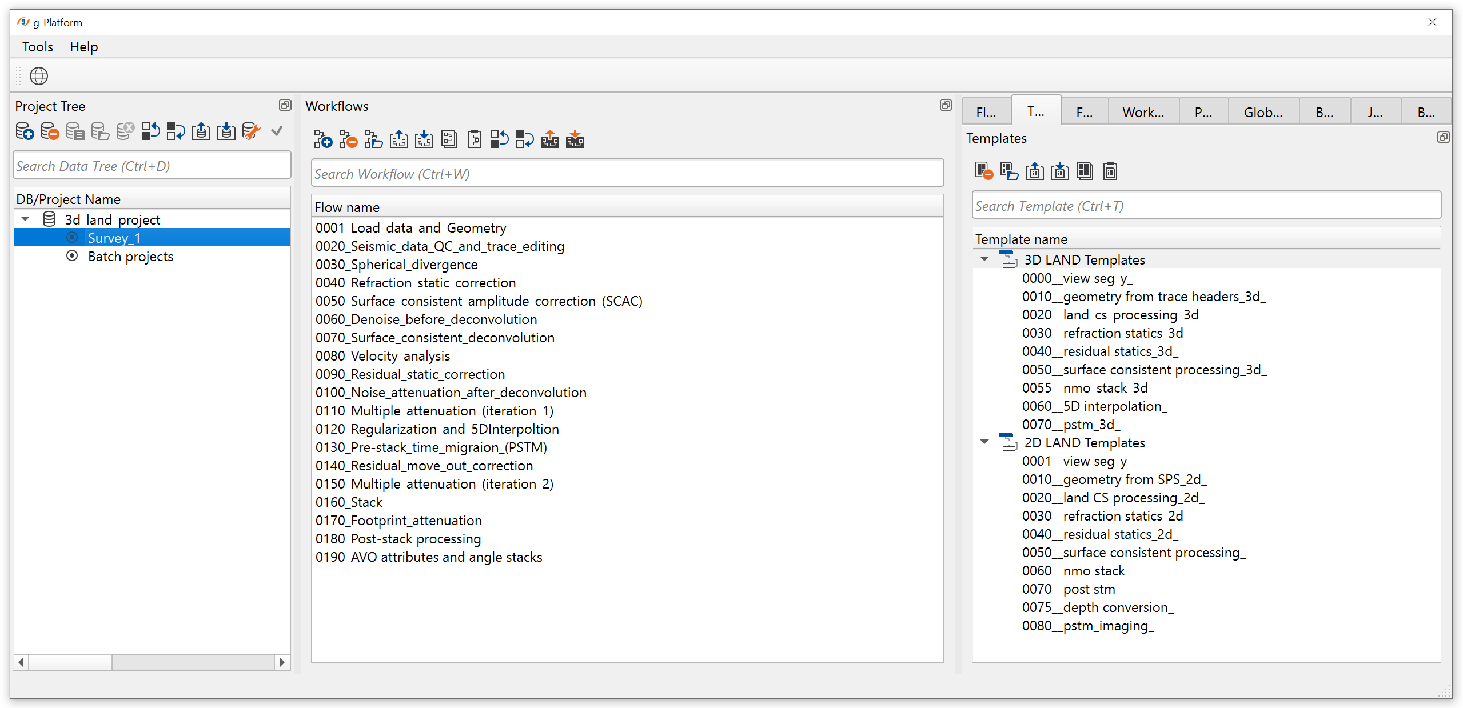Click in the Search Workflow field
The width and height of the screenshot is (1463, 708).
click(627, 174)
